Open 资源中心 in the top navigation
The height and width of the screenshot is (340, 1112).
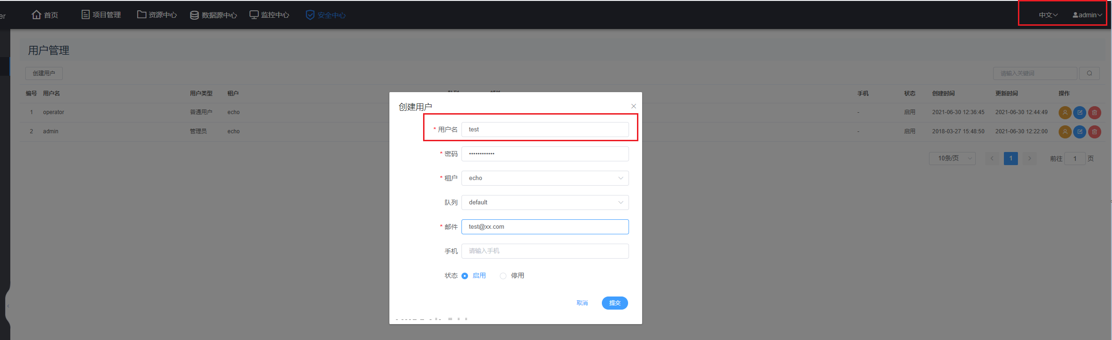point(157,15)
